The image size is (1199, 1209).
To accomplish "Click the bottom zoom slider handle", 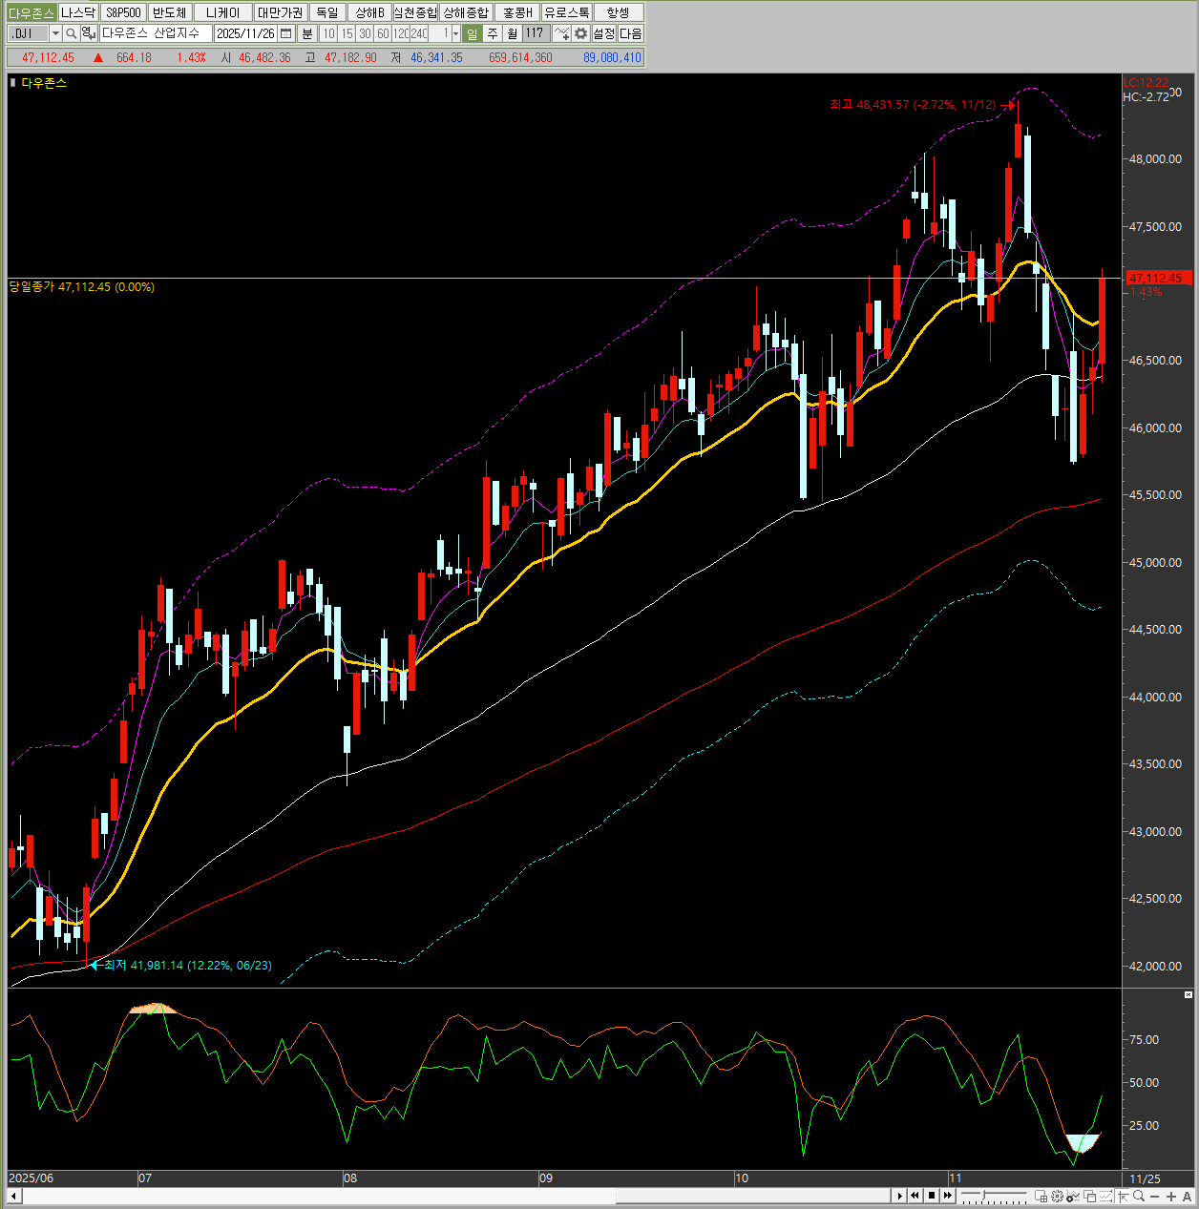I will click(984, 1195).
